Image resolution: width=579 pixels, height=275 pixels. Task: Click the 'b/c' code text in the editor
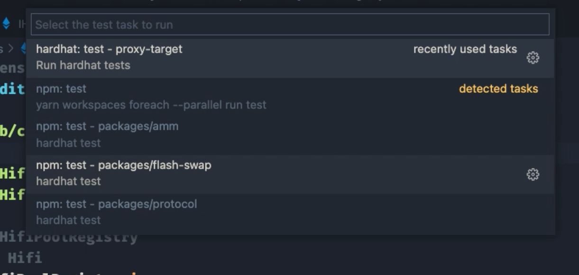coord(12,131)
